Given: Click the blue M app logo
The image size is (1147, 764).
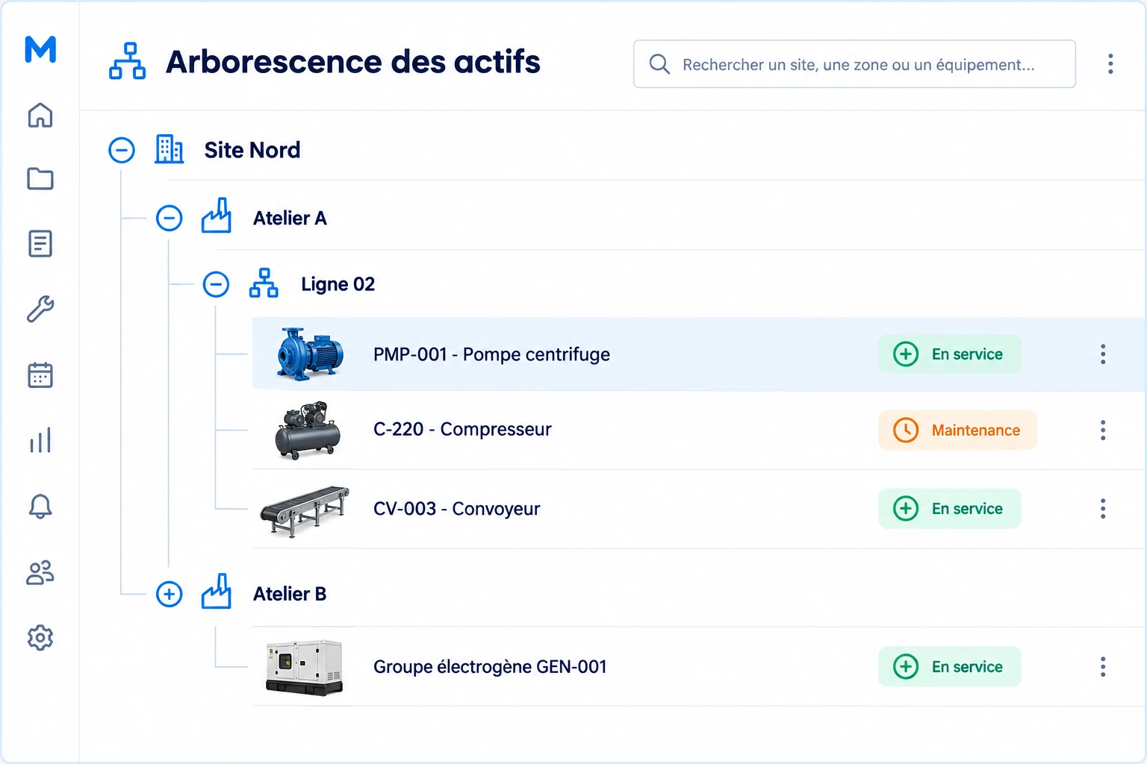Looking at the screenshot, I should pyautogui.click(x=40, y=49).
